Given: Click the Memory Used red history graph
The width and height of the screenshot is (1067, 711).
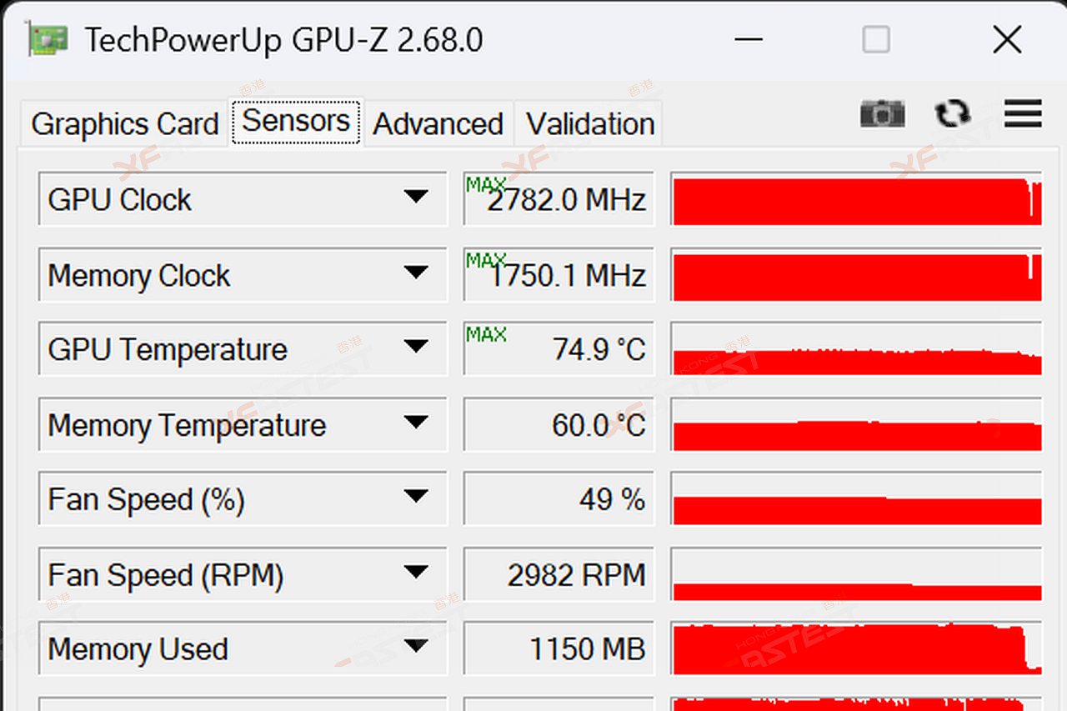Looking at the screenshot, I should click(856, 648).
